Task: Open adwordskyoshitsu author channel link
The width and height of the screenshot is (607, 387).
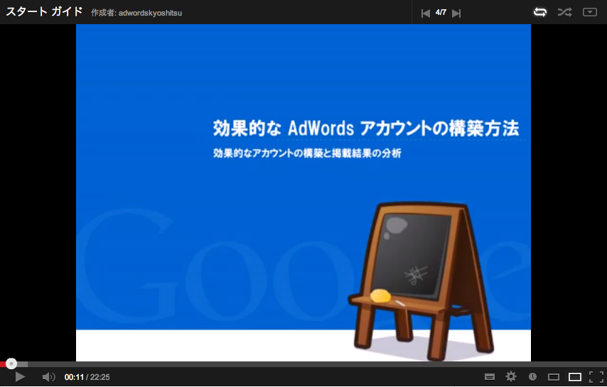Action: 150,13
